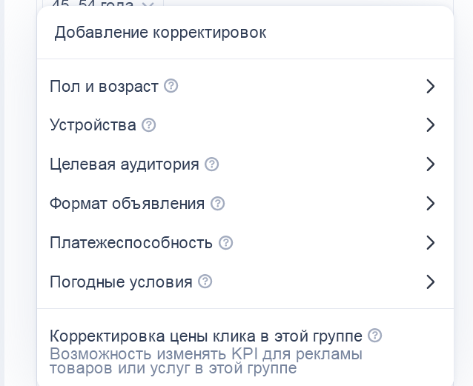The image size is (473, 386).
Task: Expand Устройства using right arrow
Action: [431, 125]
